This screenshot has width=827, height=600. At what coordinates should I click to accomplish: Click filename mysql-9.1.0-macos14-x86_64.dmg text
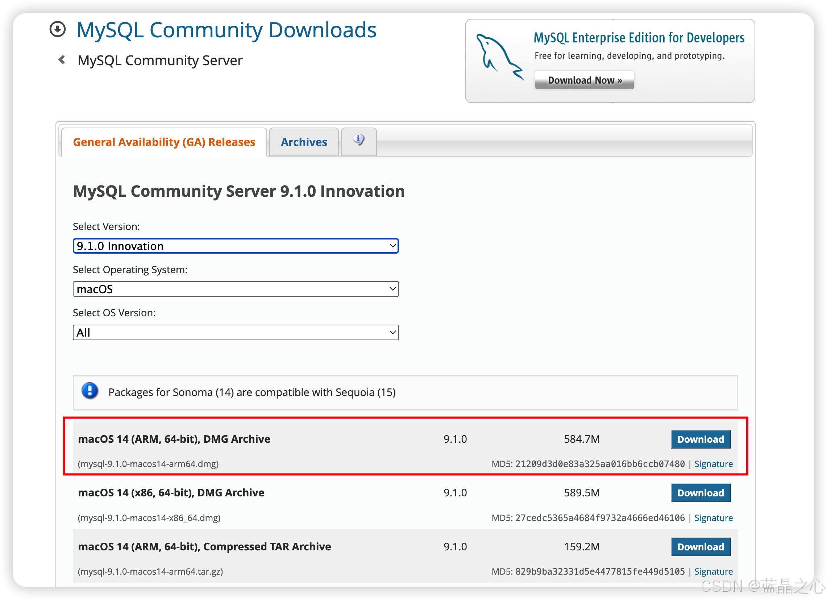pos(149,518)
